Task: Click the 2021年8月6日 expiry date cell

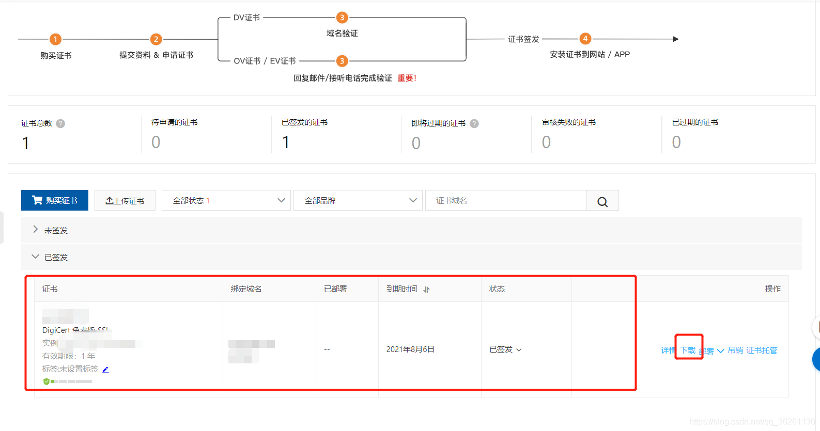Action: [x=410, y=349]
